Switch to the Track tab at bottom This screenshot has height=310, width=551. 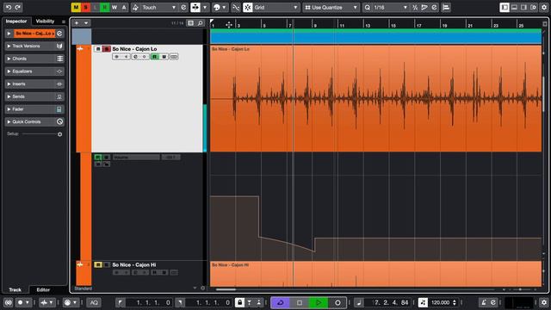coord(15,289)
